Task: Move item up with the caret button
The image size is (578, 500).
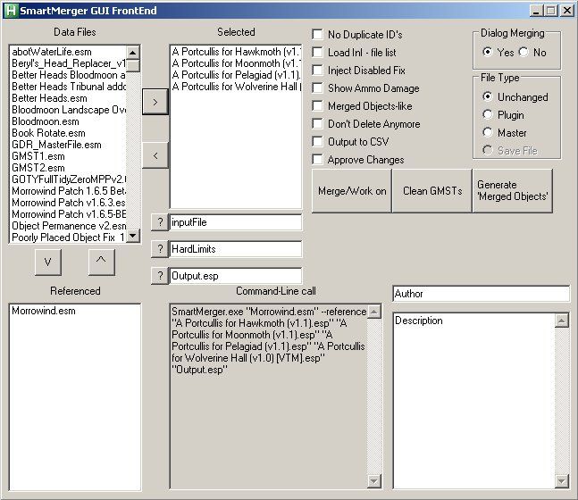Action: 101,262
